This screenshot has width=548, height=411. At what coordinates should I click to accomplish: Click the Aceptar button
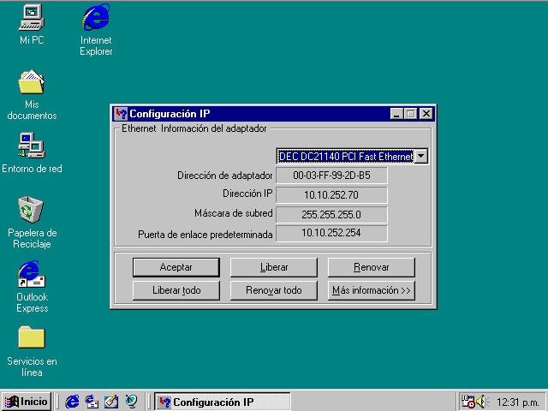[176, 267]
